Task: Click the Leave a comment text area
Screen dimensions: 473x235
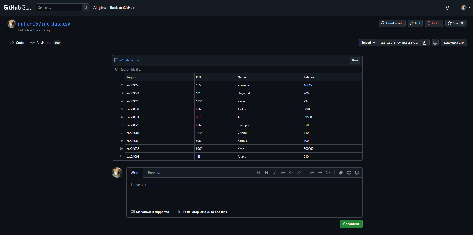Action: (x=244, y=193)
